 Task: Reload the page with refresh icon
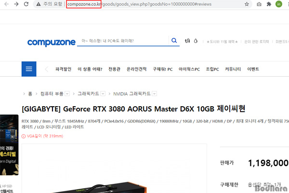pyautogui.click(x=26, y=4)
